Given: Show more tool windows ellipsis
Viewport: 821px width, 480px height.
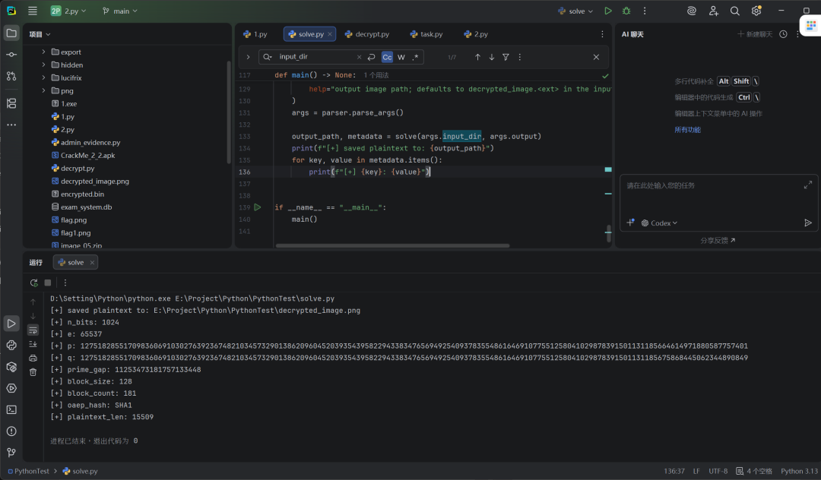Looking at the screenshot, I should pyautogui.click(x=11, y=125).
